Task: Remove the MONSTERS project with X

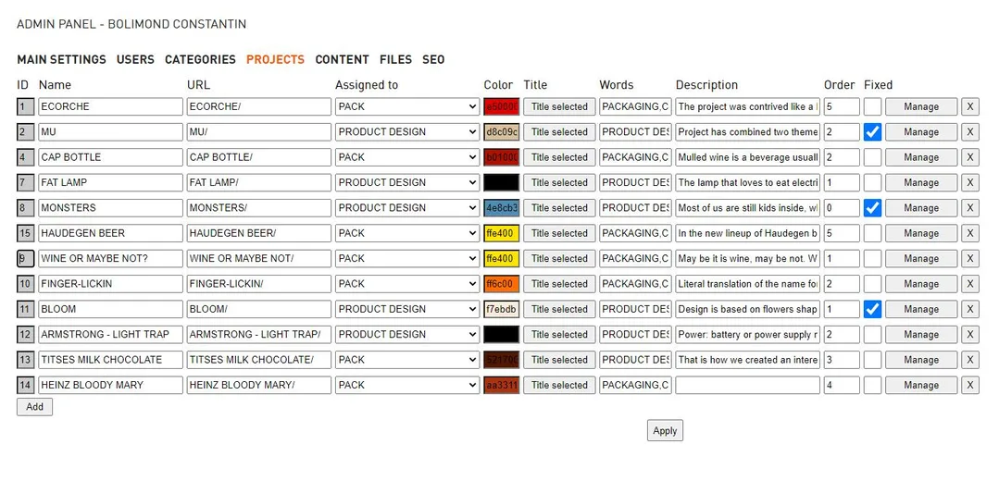Action: click(x=969, y=207)
